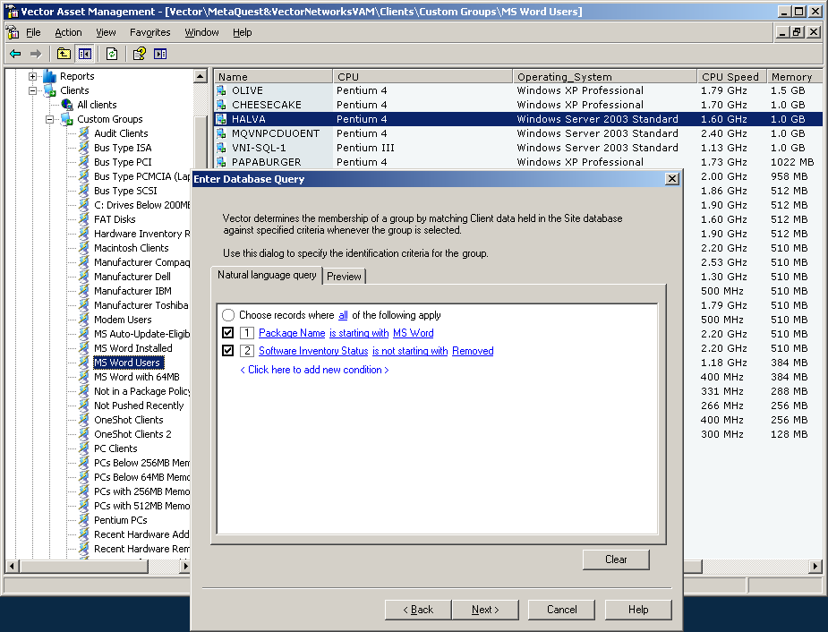Viewport: 828px width, 632px height.
Task: Click the computer icon beside OLIVE
Action: (221, 90)
